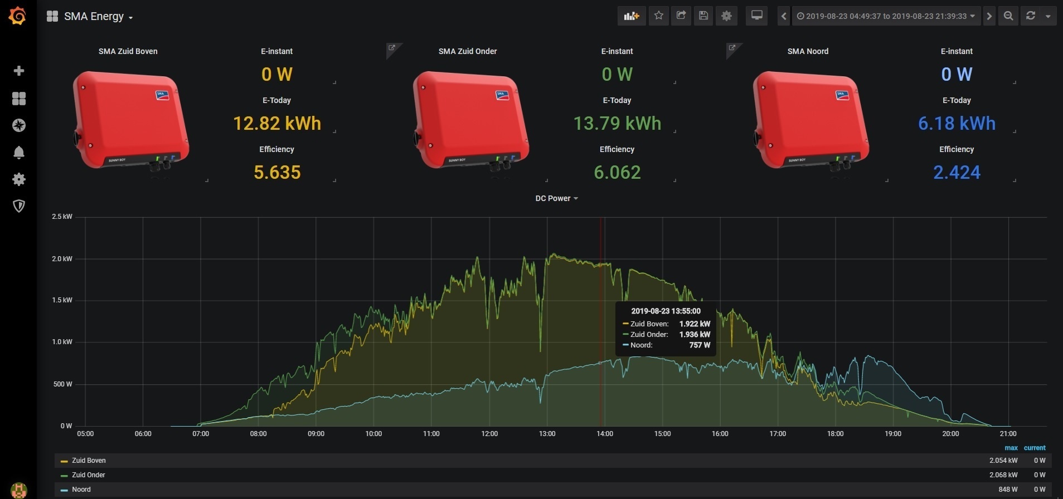Open the panel link icon left of SMA Noord
This screenshot has height=499, width=1063.
click(732, 48)
